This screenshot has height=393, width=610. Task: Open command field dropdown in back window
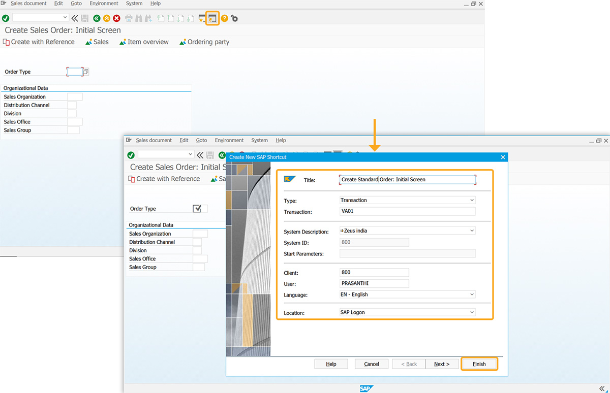pos(66,18)
